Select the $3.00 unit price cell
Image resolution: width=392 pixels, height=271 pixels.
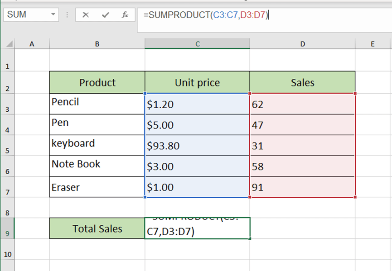[197, 166]
